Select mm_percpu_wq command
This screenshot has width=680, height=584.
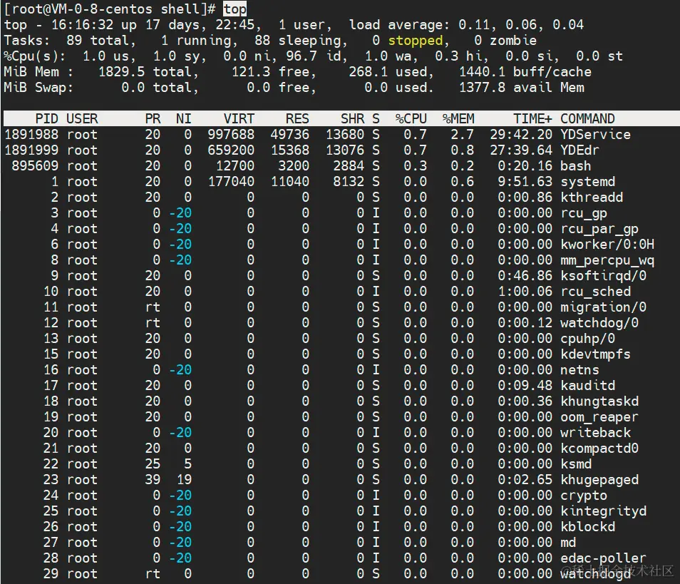607,260
